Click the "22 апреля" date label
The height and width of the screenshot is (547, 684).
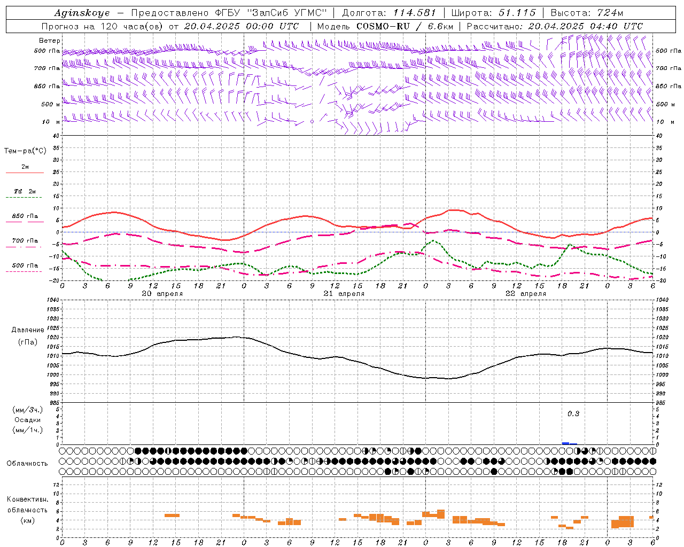525,294
